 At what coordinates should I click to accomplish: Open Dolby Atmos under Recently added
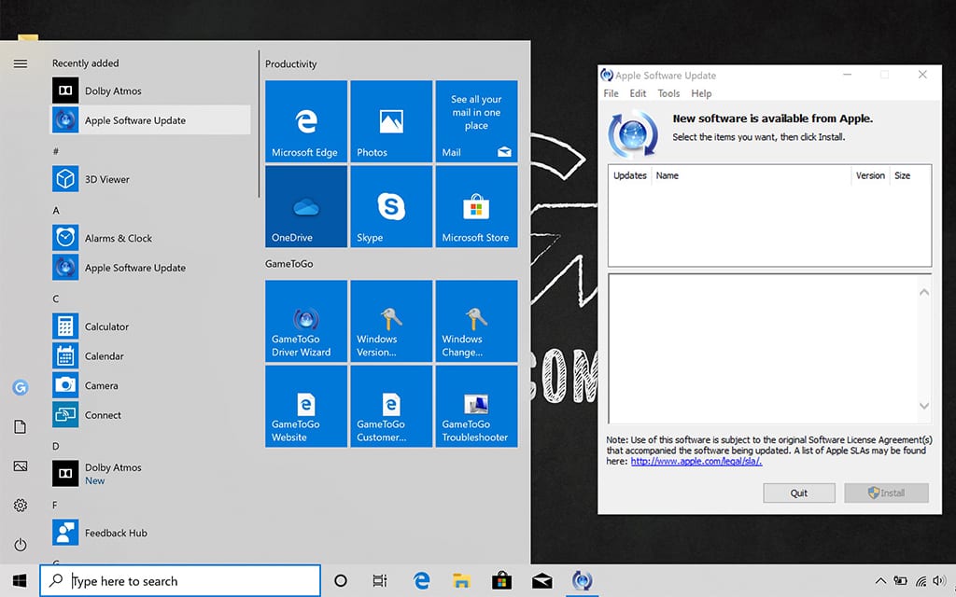coord(150,90)
